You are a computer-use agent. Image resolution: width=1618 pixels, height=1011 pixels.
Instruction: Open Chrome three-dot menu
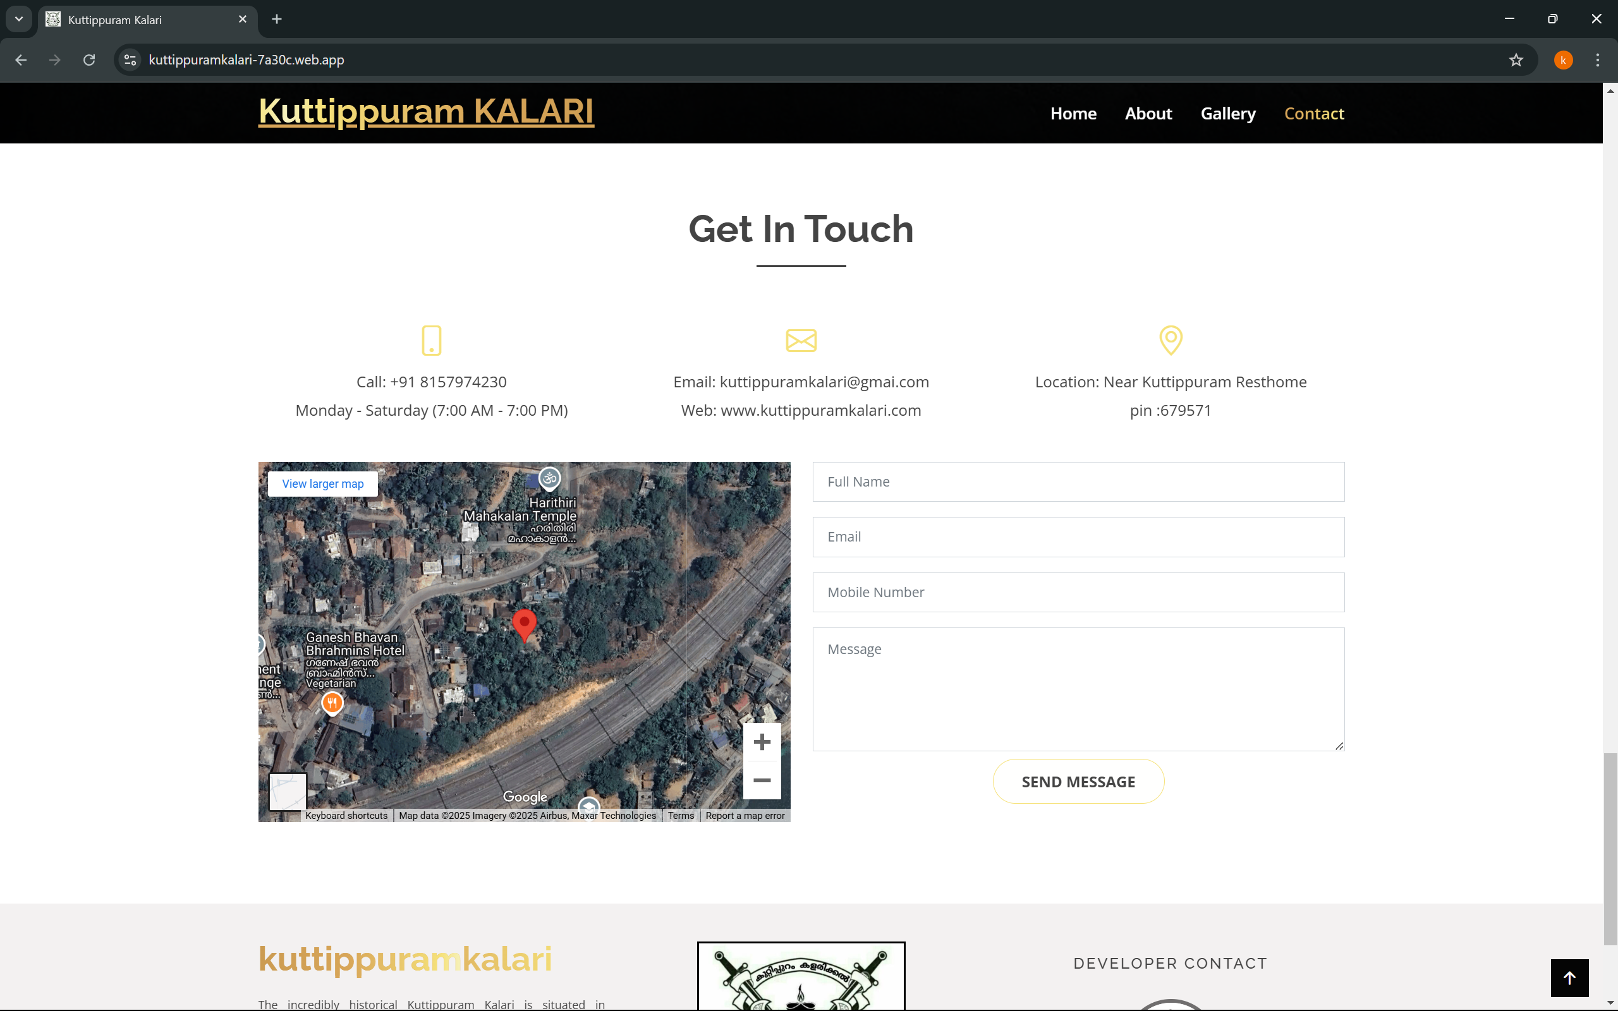tap(1598, 60)
